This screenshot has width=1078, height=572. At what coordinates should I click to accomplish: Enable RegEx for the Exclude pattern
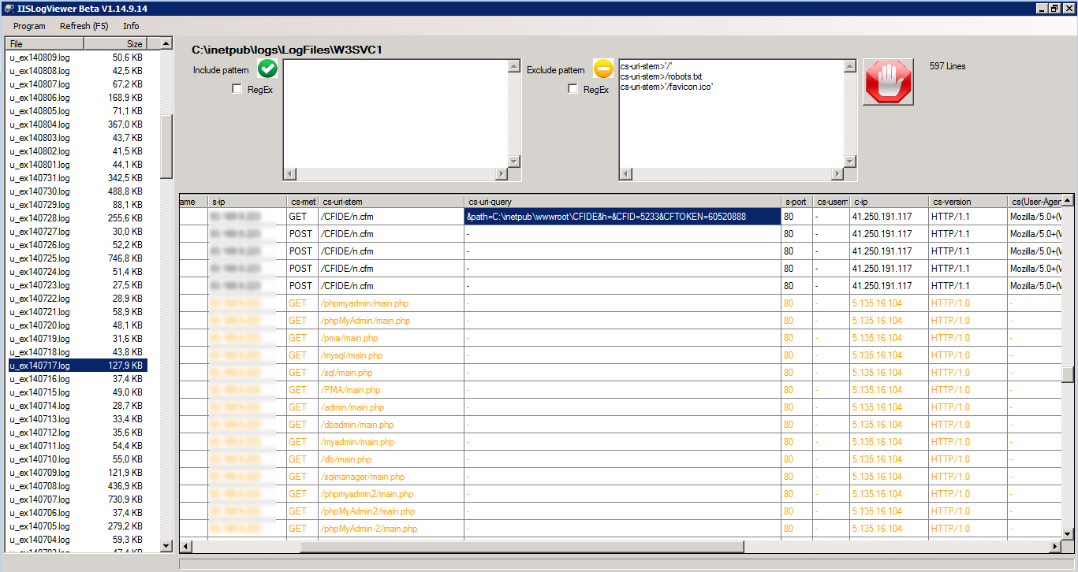click(x=573, y=90)
